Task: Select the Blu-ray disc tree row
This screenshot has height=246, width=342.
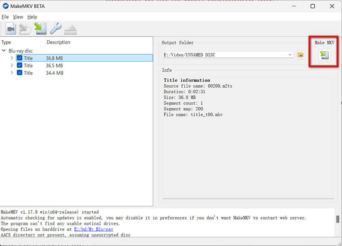Action: [x=21, y=51]
